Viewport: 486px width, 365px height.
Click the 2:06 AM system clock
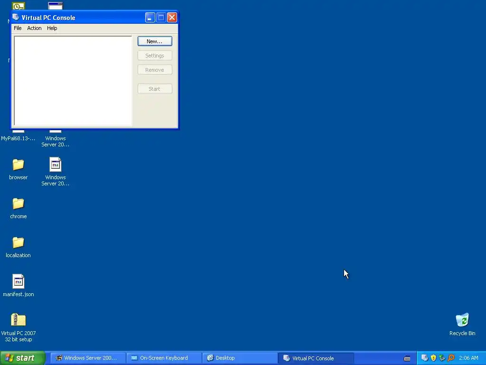coord(468,358)
